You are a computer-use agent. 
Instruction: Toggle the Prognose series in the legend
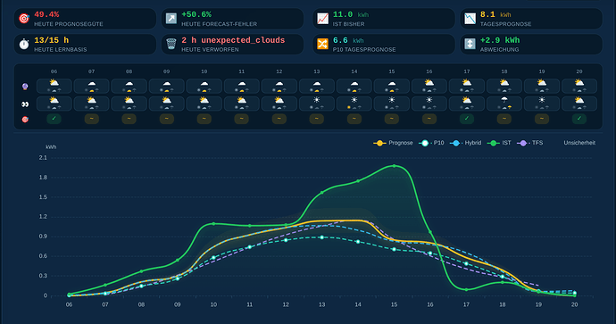(393, 143)
